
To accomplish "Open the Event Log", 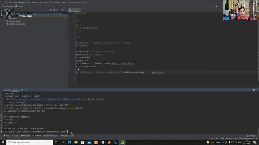I will (250, 136).
